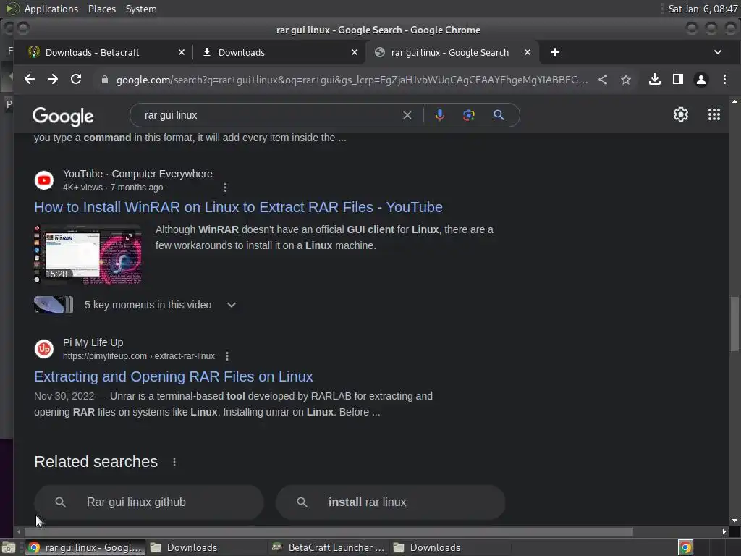The height and width of the screenshot is (556, 741).
Task: Search by image with Google Lens
Action: 469,115
